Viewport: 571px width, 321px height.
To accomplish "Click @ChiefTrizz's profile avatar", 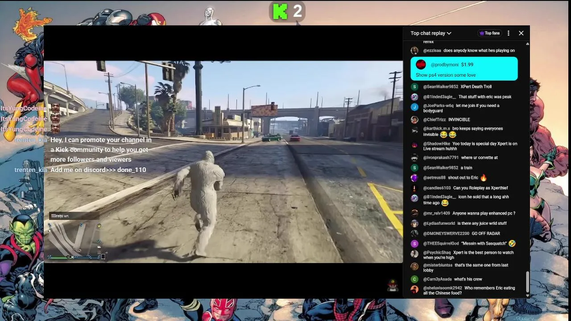I will 414,119.
